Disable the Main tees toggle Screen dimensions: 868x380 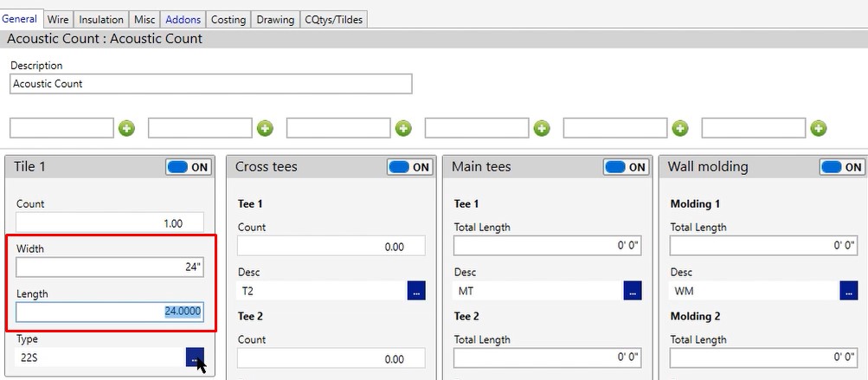[627, 167]
